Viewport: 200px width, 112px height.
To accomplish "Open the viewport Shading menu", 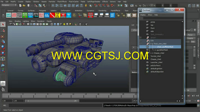I will [17, 21].
